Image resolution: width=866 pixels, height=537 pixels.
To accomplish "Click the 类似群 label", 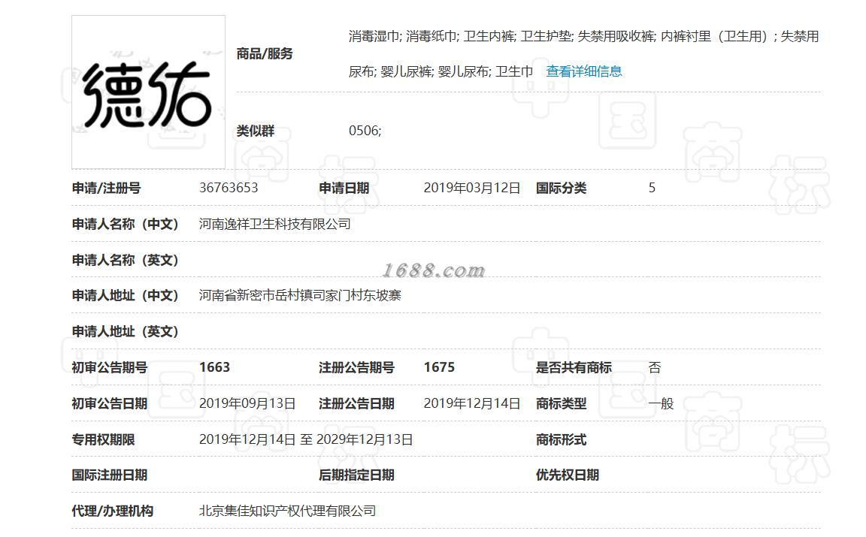I will pos(255,131).
